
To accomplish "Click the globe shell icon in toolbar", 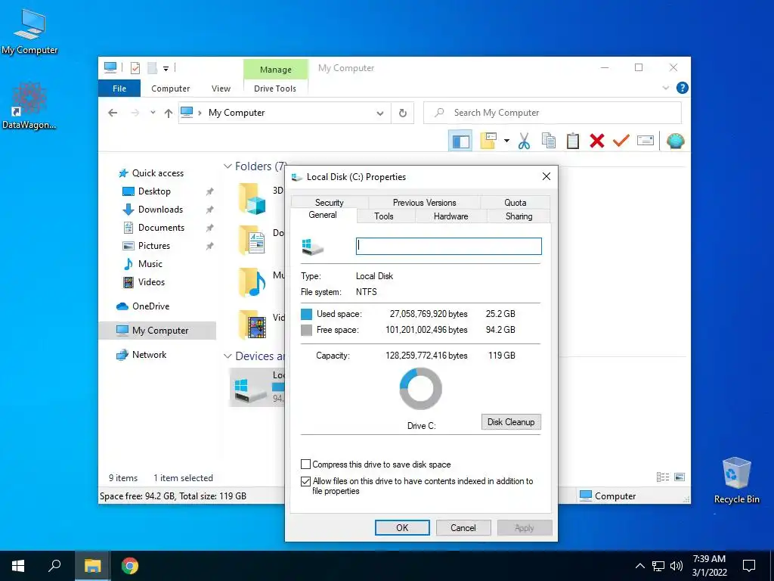I will [675, 141].
